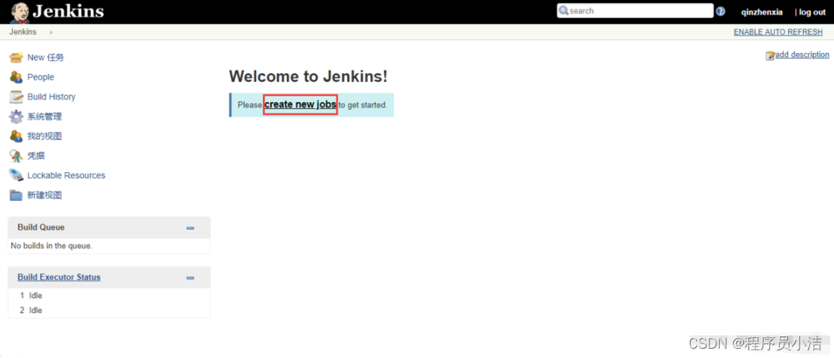Open the 新建视图 (New View) link

[44, 195]
